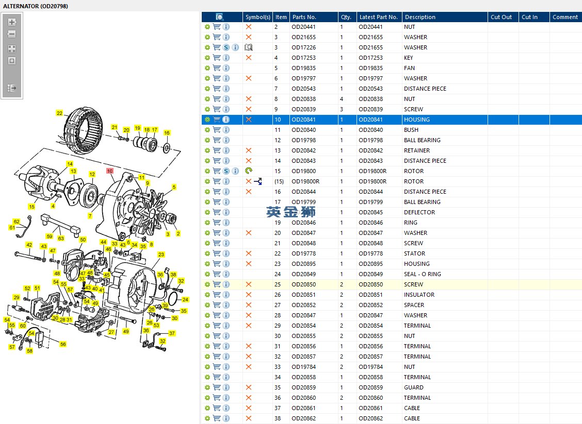Add BALL BEARING OD19798 to cart
This screenshot has width=582, height=424.
(217, 140)
